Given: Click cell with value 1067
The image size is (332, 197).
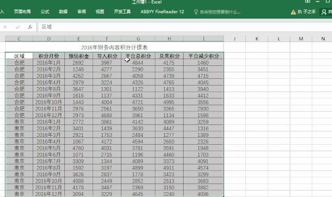Looking at the screenshot, I should (78, 142).
